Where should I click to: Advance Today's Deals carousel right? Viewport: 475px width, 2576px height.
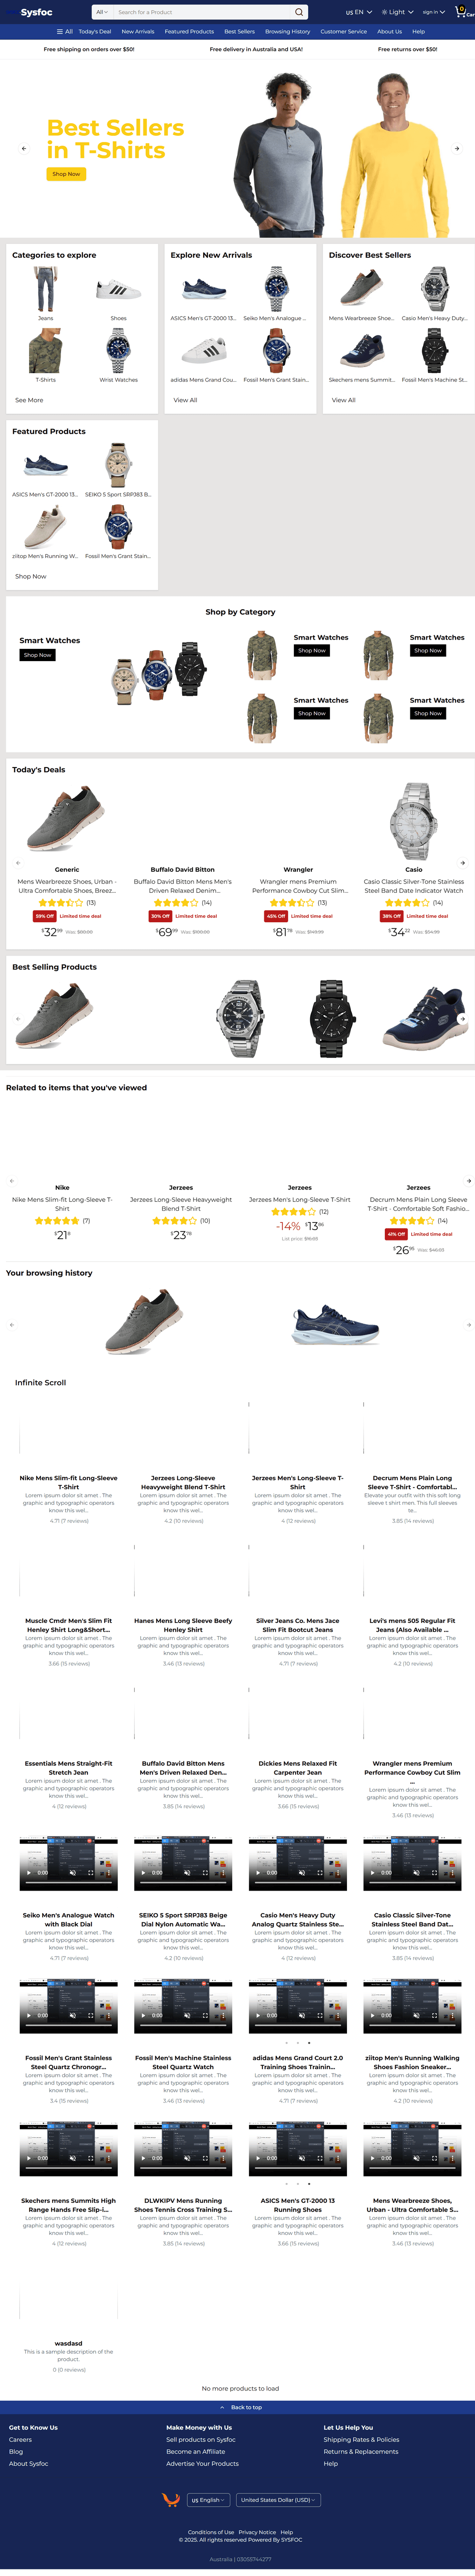462,862
